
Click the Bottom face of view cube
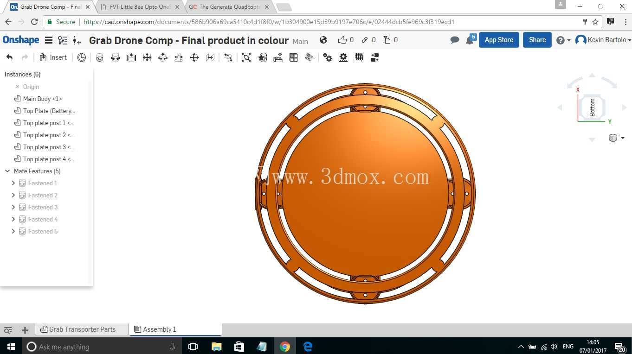pos(592,107)
